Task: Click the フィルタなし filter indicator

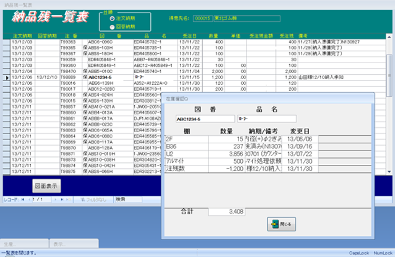Action: tap(93, 200)
